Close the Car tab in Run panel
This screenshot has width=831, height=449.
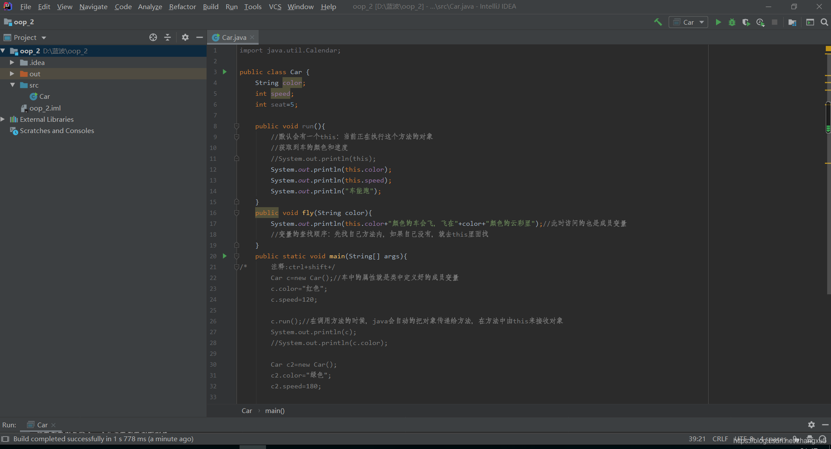click(x=53, y=425)
